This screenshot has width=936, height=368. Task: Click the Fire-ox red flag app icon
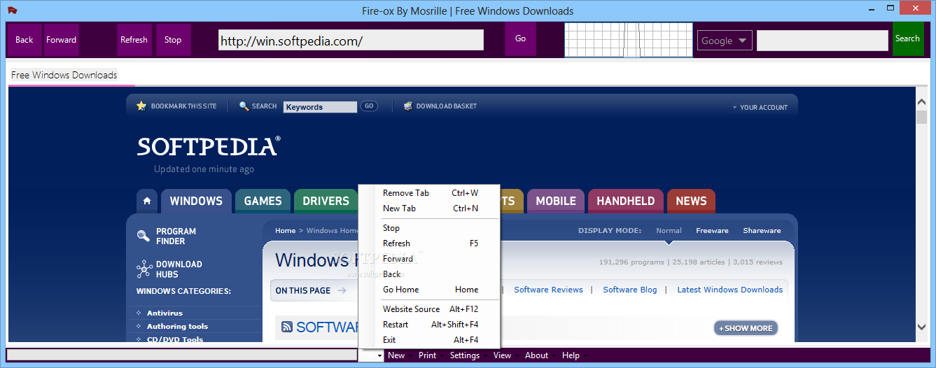point(12,10)
